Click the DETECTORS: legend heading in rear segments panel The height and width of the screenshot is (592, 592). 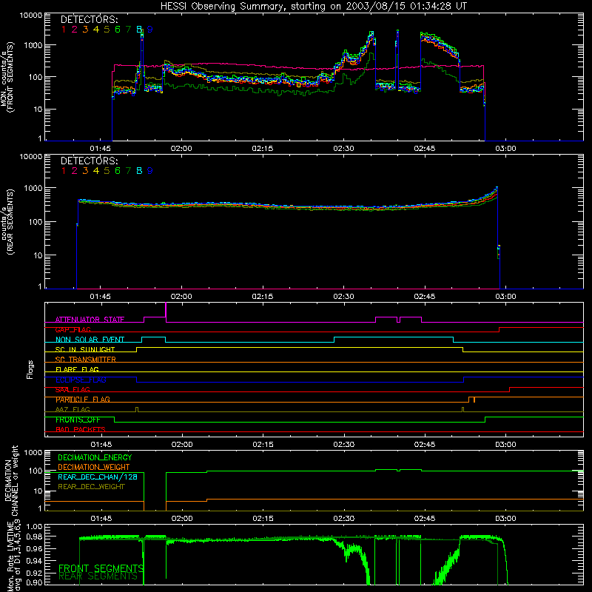[x=89, y=161]
